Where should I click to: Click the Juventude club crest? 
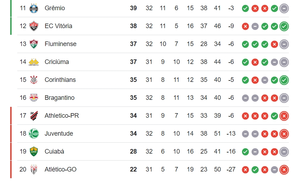tap(34, 134)
